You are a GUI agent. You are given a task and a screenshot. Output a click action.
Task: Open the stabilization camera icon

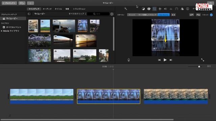click(x=160, y=9)
